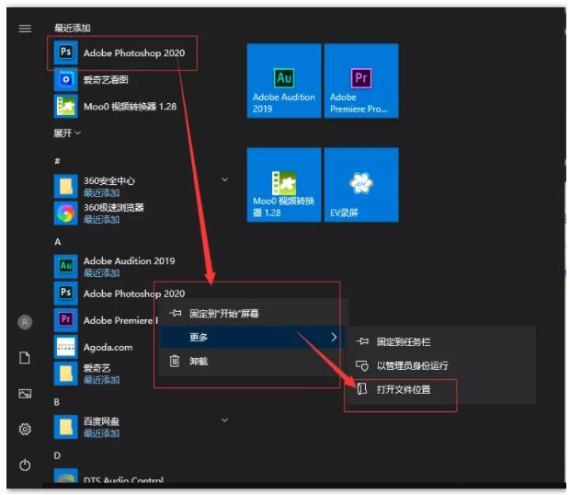
Task: Open the Moo0 video converter 1.28 tile
Action: [x=284, y=185]
